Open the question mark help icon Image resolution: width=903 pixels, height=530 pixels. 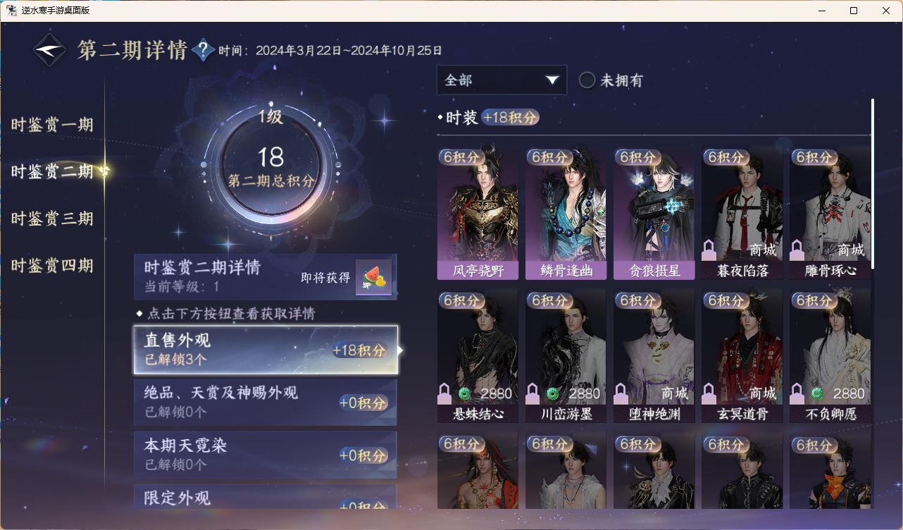tap(203, 50)
